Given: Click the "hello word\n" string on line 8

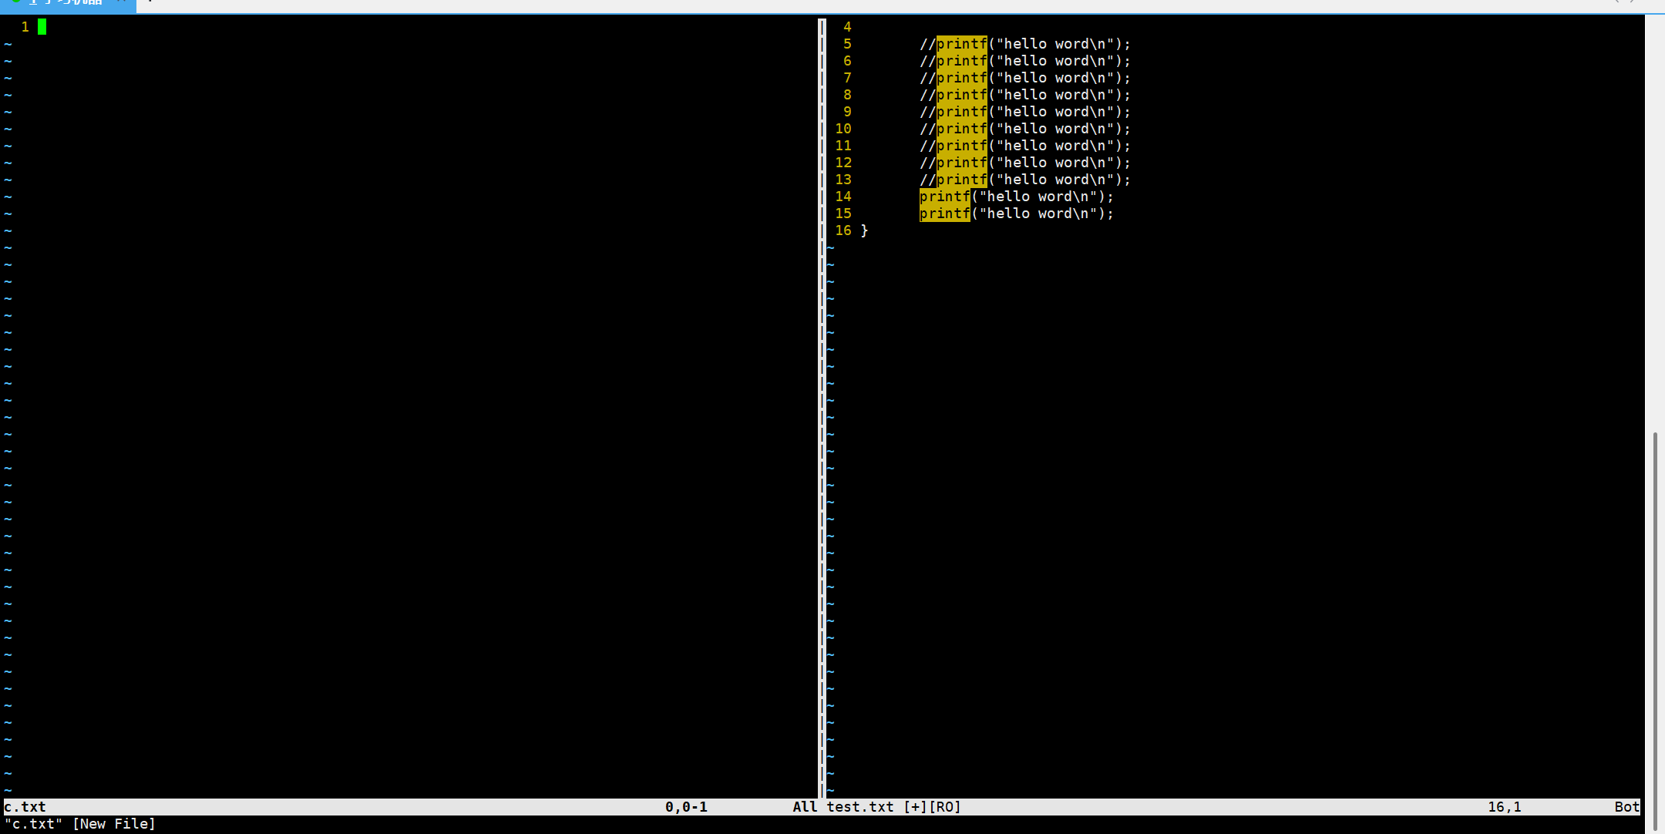Looking at the screenshot, I should (x=1055, y=95).
